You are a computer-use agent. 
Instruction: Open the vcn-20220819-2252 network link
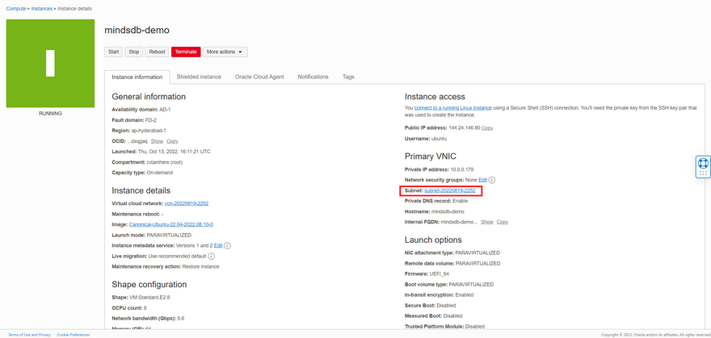point(187,203)
